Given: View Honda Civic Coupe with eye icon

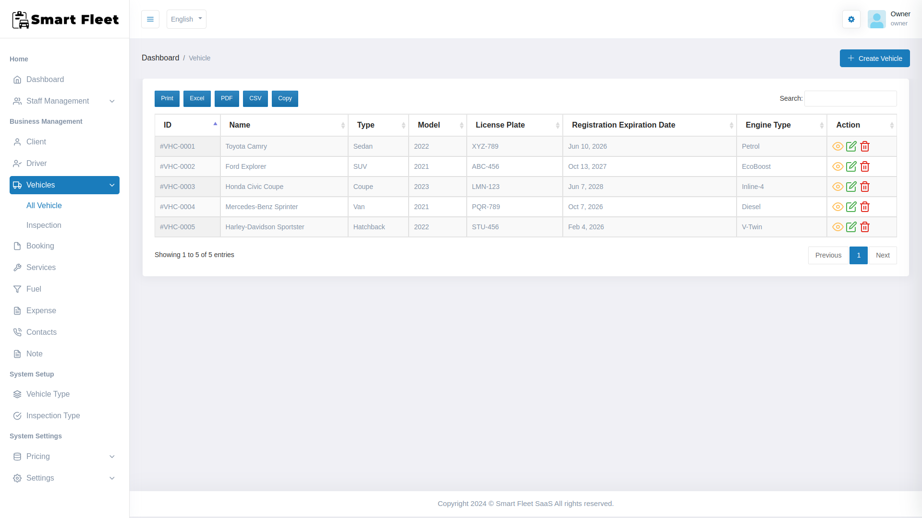Looking at the screenshot, I should click(x=837, y=187).
